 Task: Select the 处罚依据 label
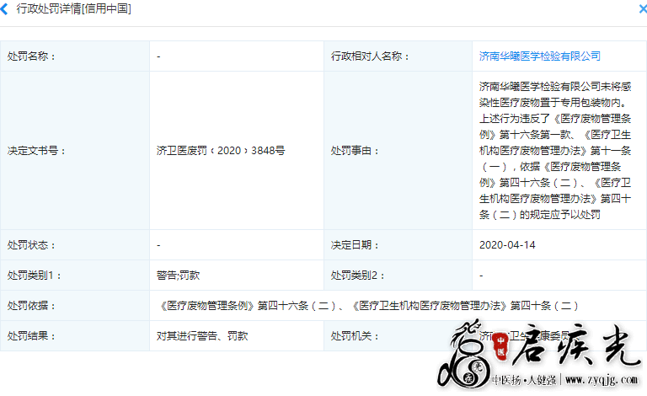tap(31, 306)
